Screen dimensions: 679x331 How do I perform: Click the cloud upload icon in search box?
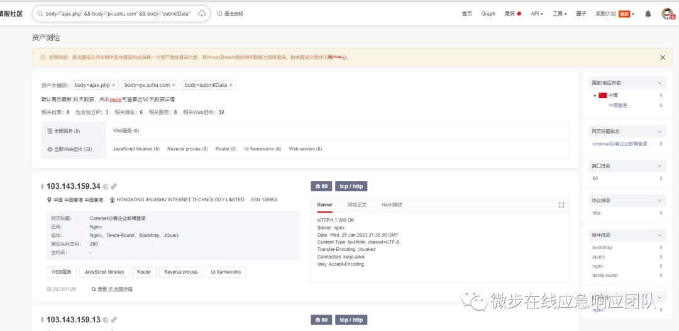202,14
